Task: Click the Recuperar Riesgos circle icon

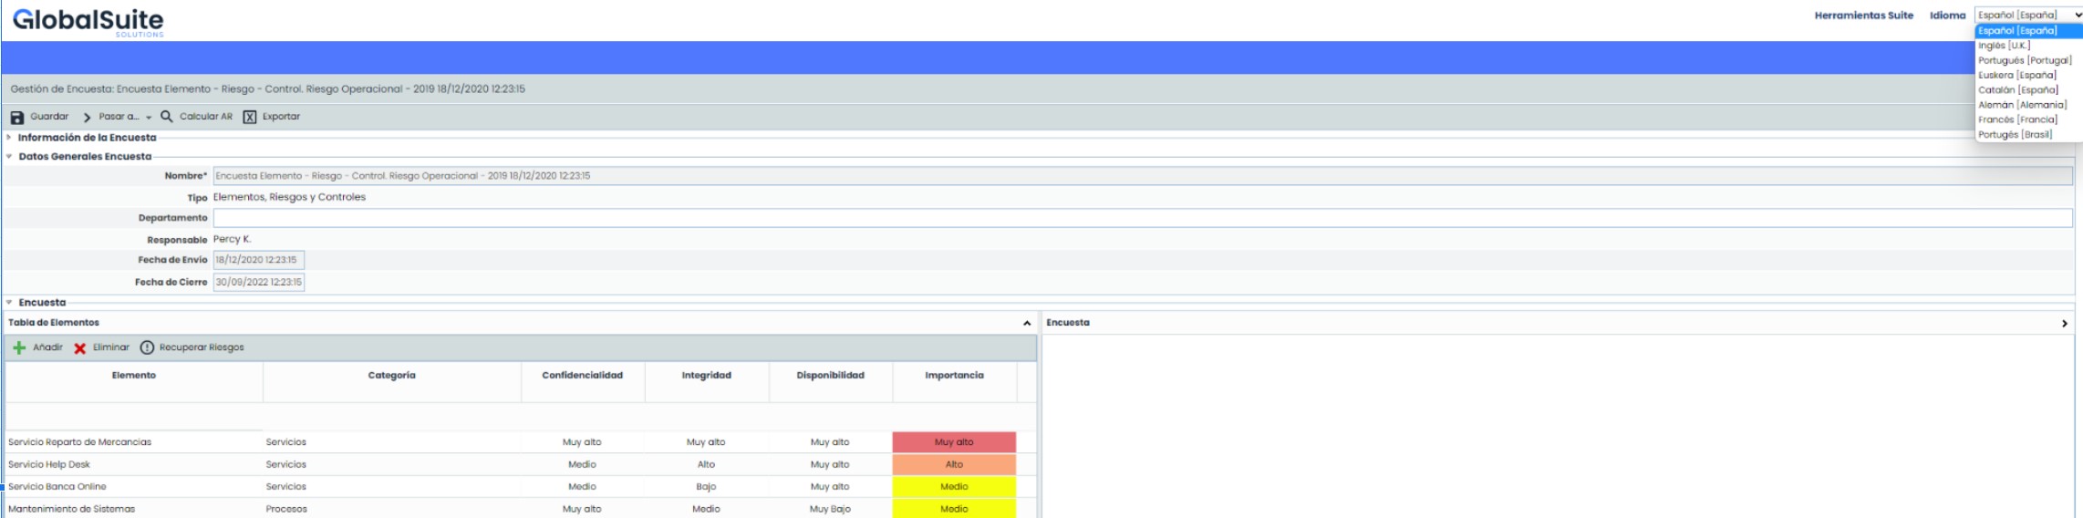Action: click(147, 347)
